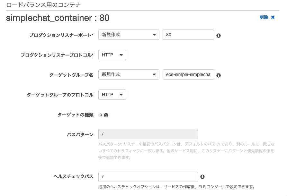Click the ロードバランス用のコンテナ section title

[43, 5]
